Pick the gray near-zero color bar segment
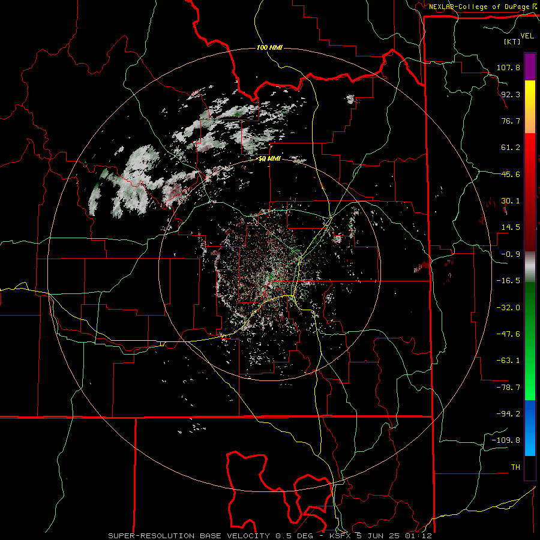Image resolution: width=540 pixels, height=540 pixels. [530, 266]
